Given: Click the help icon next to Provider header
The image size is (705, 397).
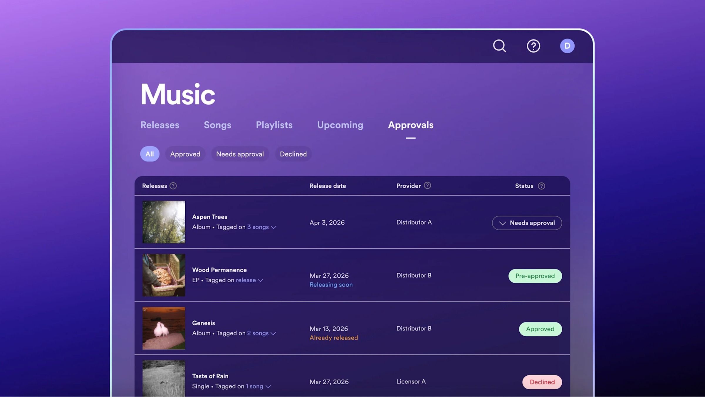Looking at the screenshot, I should 428,185.
